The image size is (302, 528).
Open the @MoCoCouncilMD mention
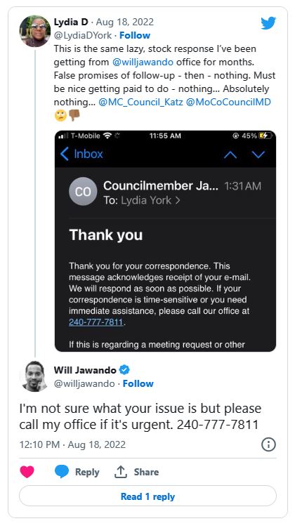(228, 102)
